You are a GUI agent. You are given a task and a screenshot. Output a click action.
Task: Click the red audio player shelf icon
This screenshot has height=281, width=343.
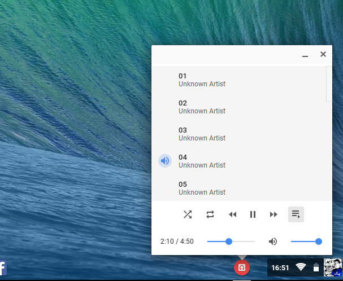242,267
